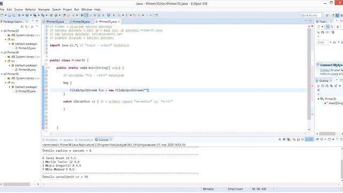This screenshot has height=193, width=343.
Task: Collapse the Primer35 class in Outline
Action: 318,99
